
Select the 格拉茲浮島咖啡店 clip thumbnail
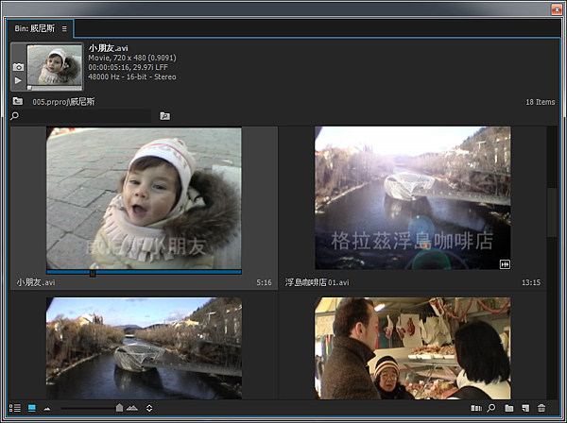[413, 198]
